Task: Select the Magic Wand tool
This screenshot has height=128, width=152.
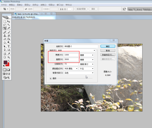Action: pyautogui.click(x=9, y=25)
